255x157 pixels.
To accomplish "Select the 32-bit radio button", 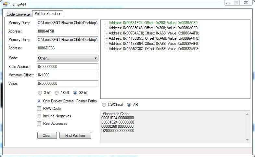I will (x=75, y=93).
